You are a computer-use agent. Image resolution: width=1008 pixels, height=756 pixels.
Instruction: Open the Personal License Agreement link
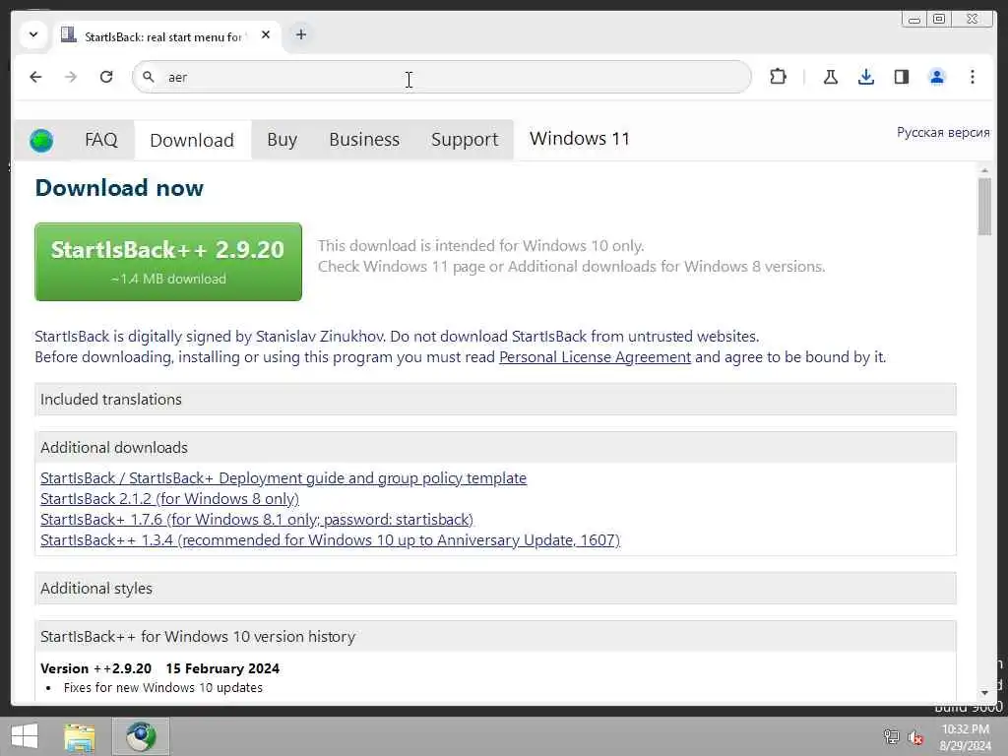(x=595, y=357)
